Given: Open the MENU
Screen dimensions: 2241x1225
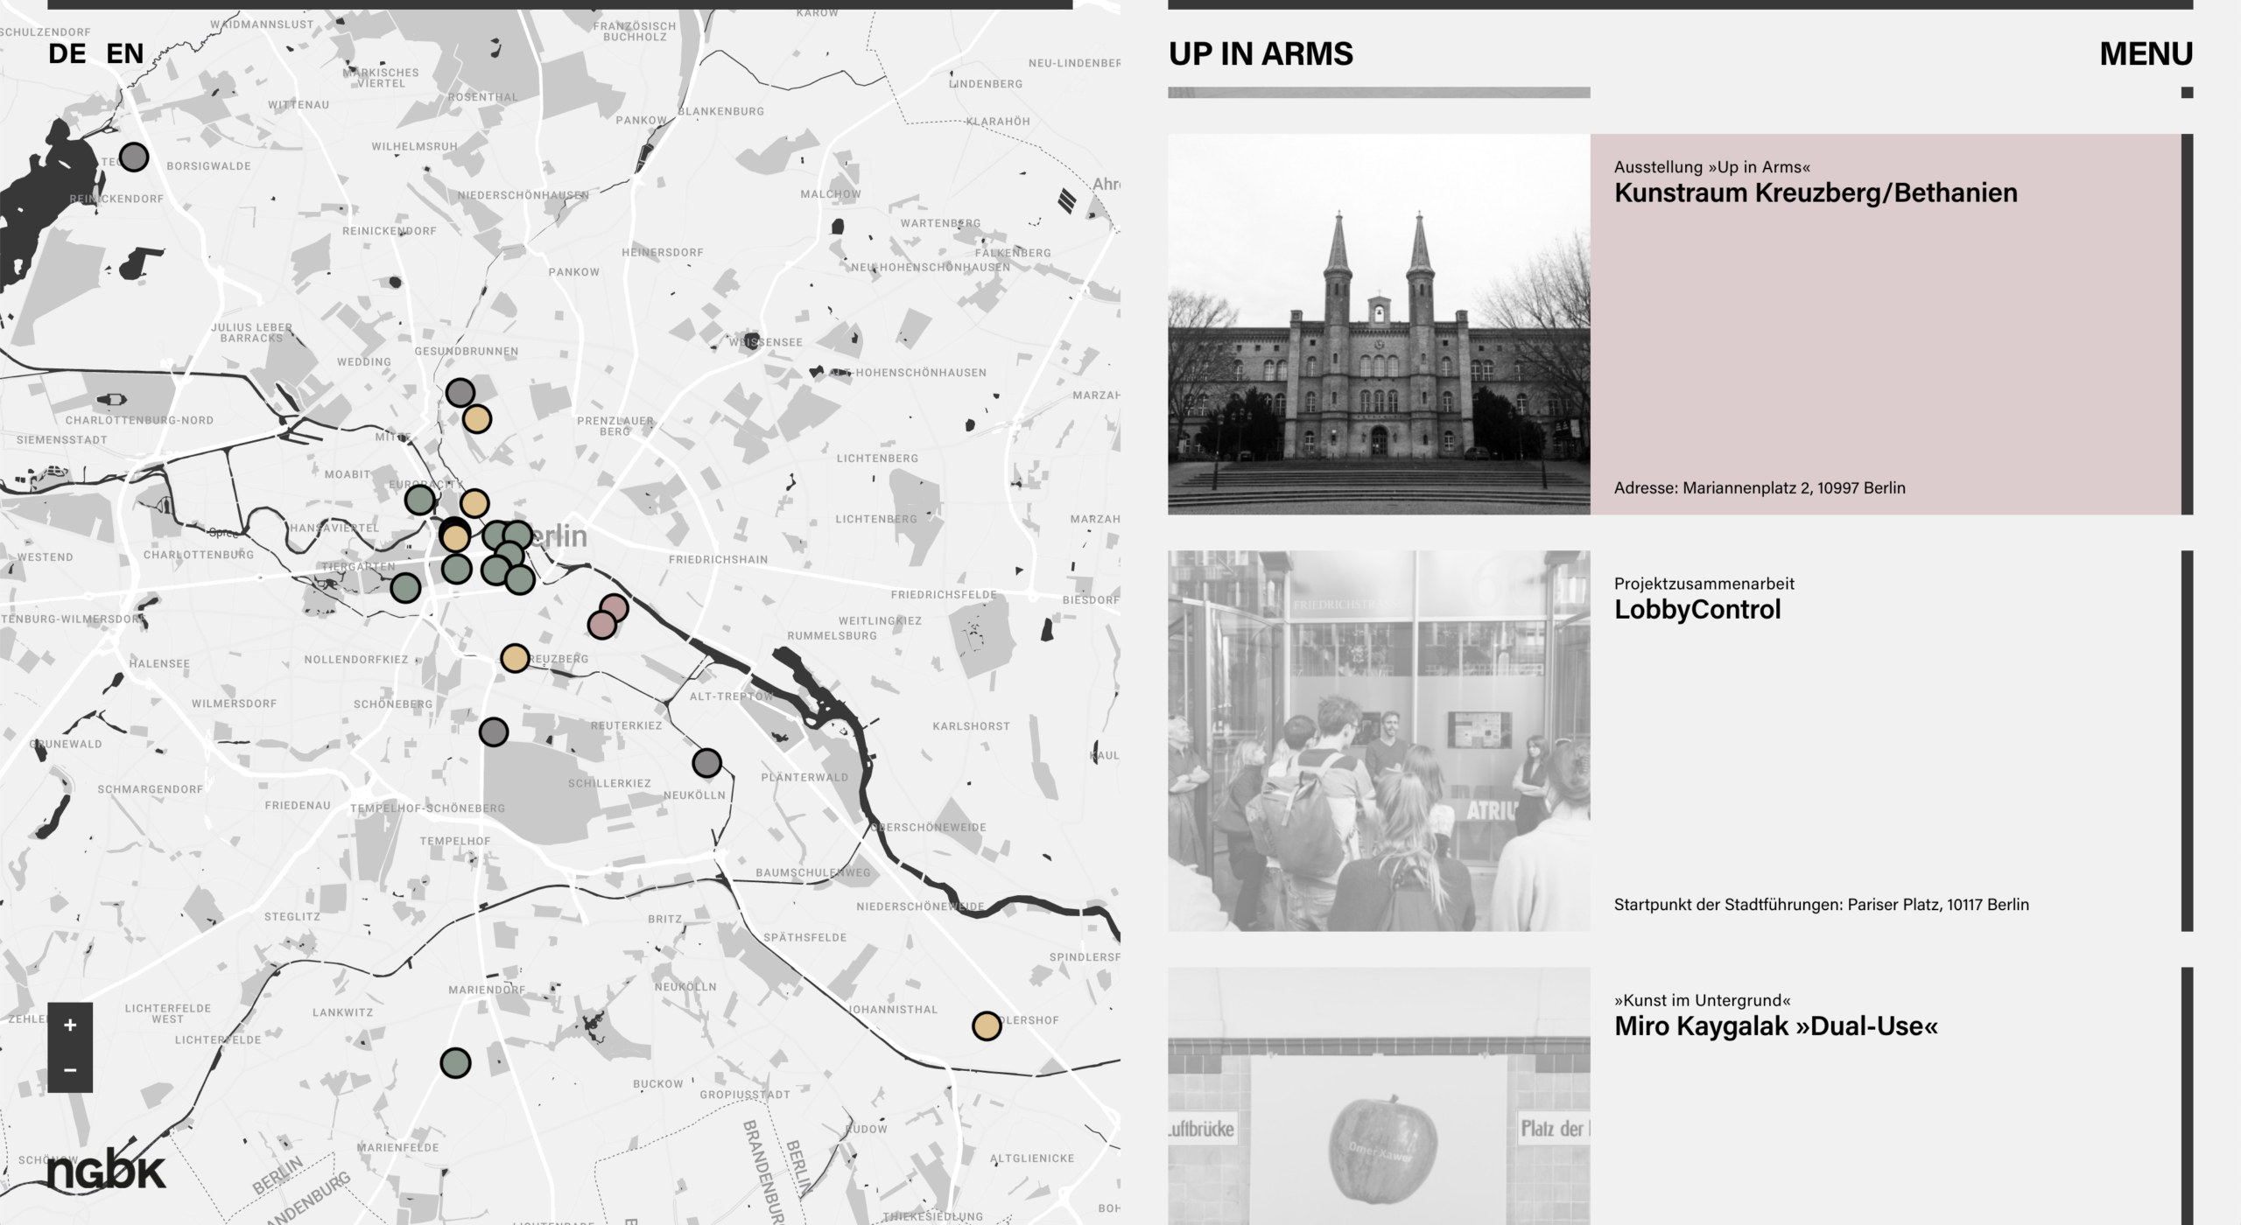Looking at the screenshot, I should [2146, 54].
